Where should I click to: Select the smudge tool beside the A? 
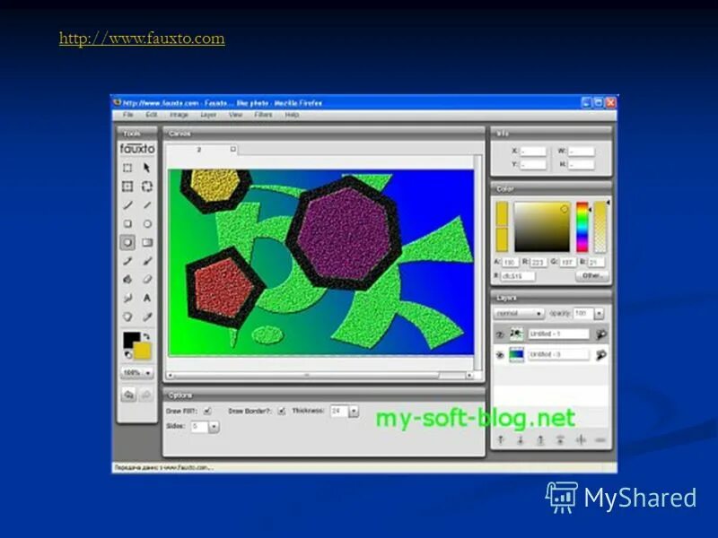[x=127, y=299]
